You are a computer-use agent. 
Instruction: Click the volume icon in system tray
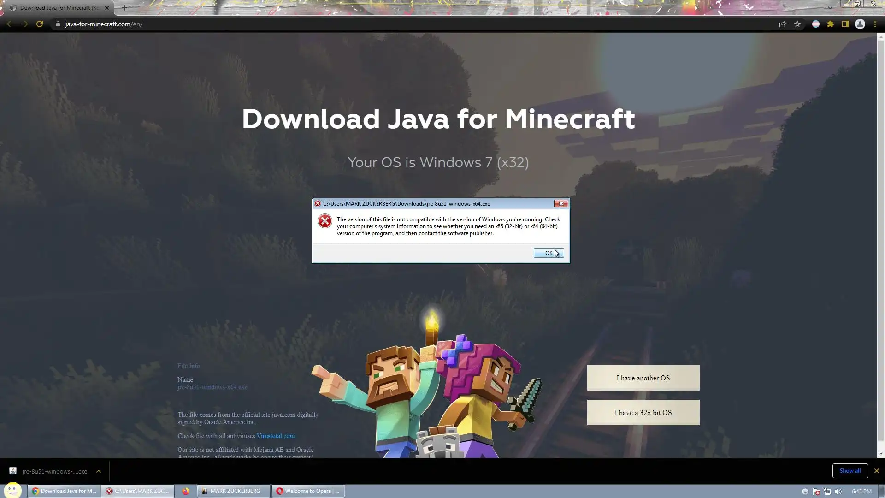838,492
